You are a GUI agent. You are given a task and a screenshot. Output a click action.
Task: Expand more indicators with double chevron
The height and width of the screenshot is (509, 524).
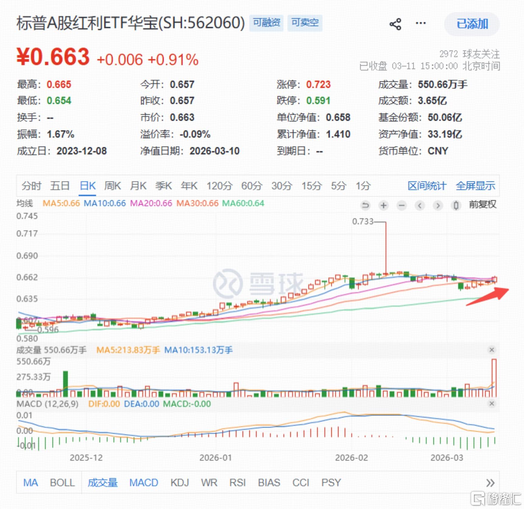coord(490,483)
